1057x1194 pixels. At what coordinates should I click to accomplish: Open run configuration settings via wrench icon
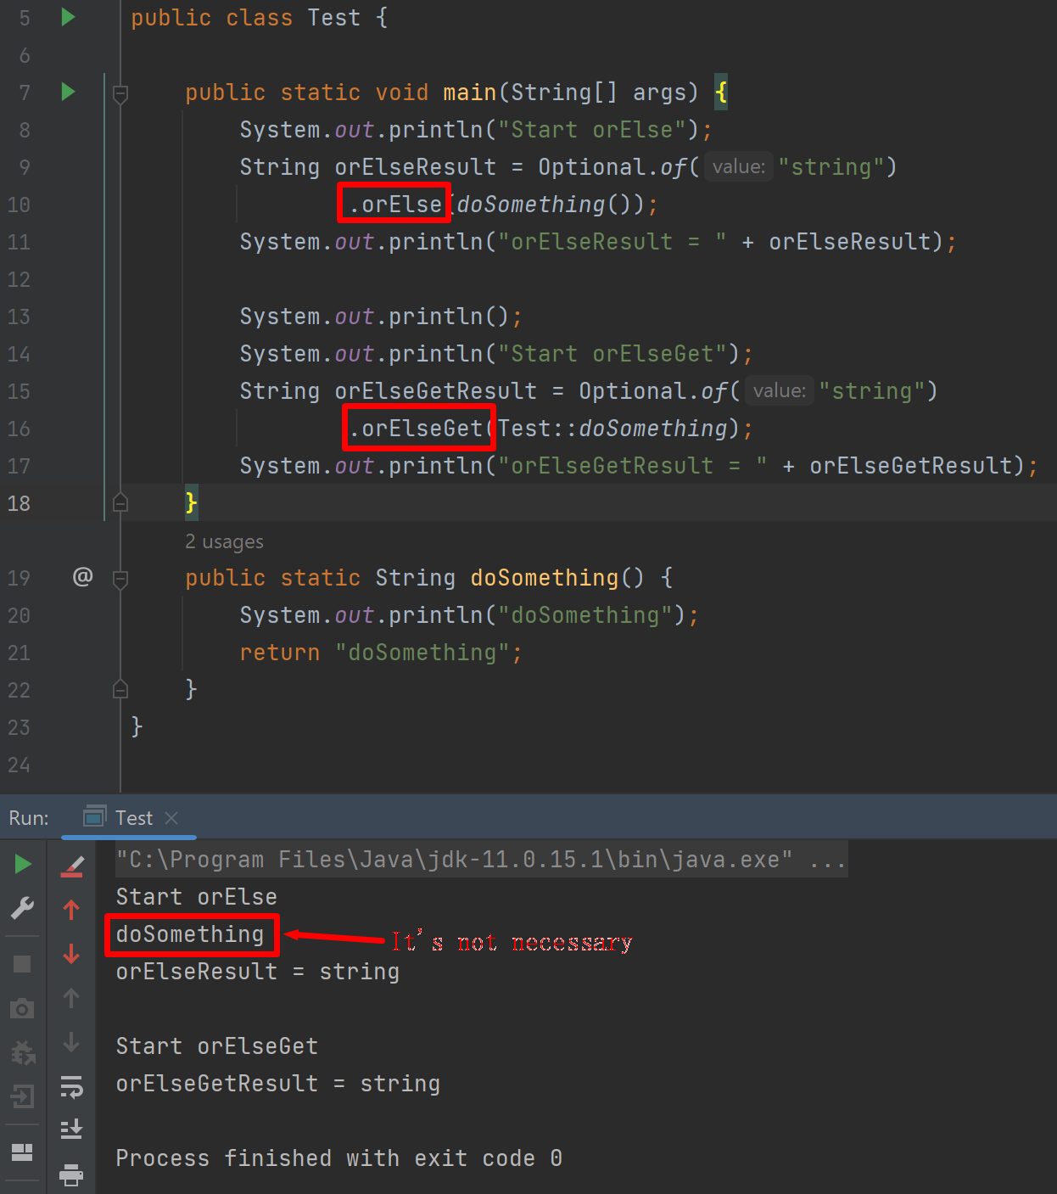tap(23, 908)
